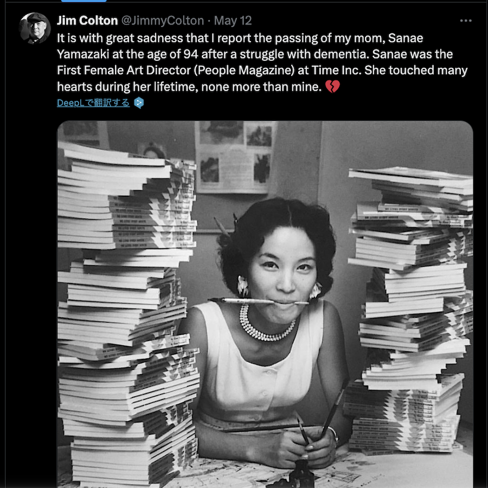The height and width of the screenshot is (488, 488).
Task: Open the @JimmyColton handle link
Action: coord(163,21)
